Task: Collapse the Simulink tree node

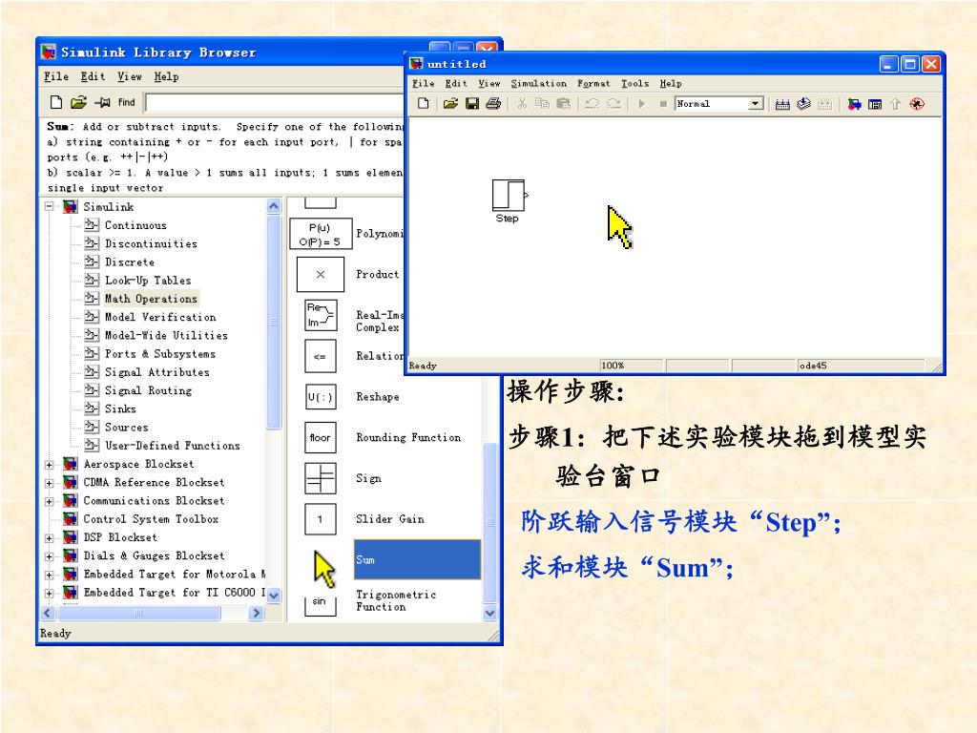Action: coord(50,206)
